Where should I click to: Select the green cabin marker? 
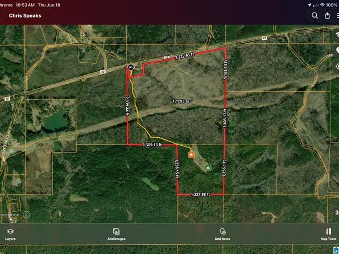click(x=208, y=168)
